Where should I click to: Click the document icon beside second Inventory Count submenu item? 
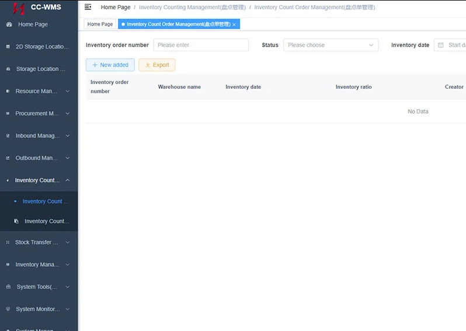(x=16, y=221)
